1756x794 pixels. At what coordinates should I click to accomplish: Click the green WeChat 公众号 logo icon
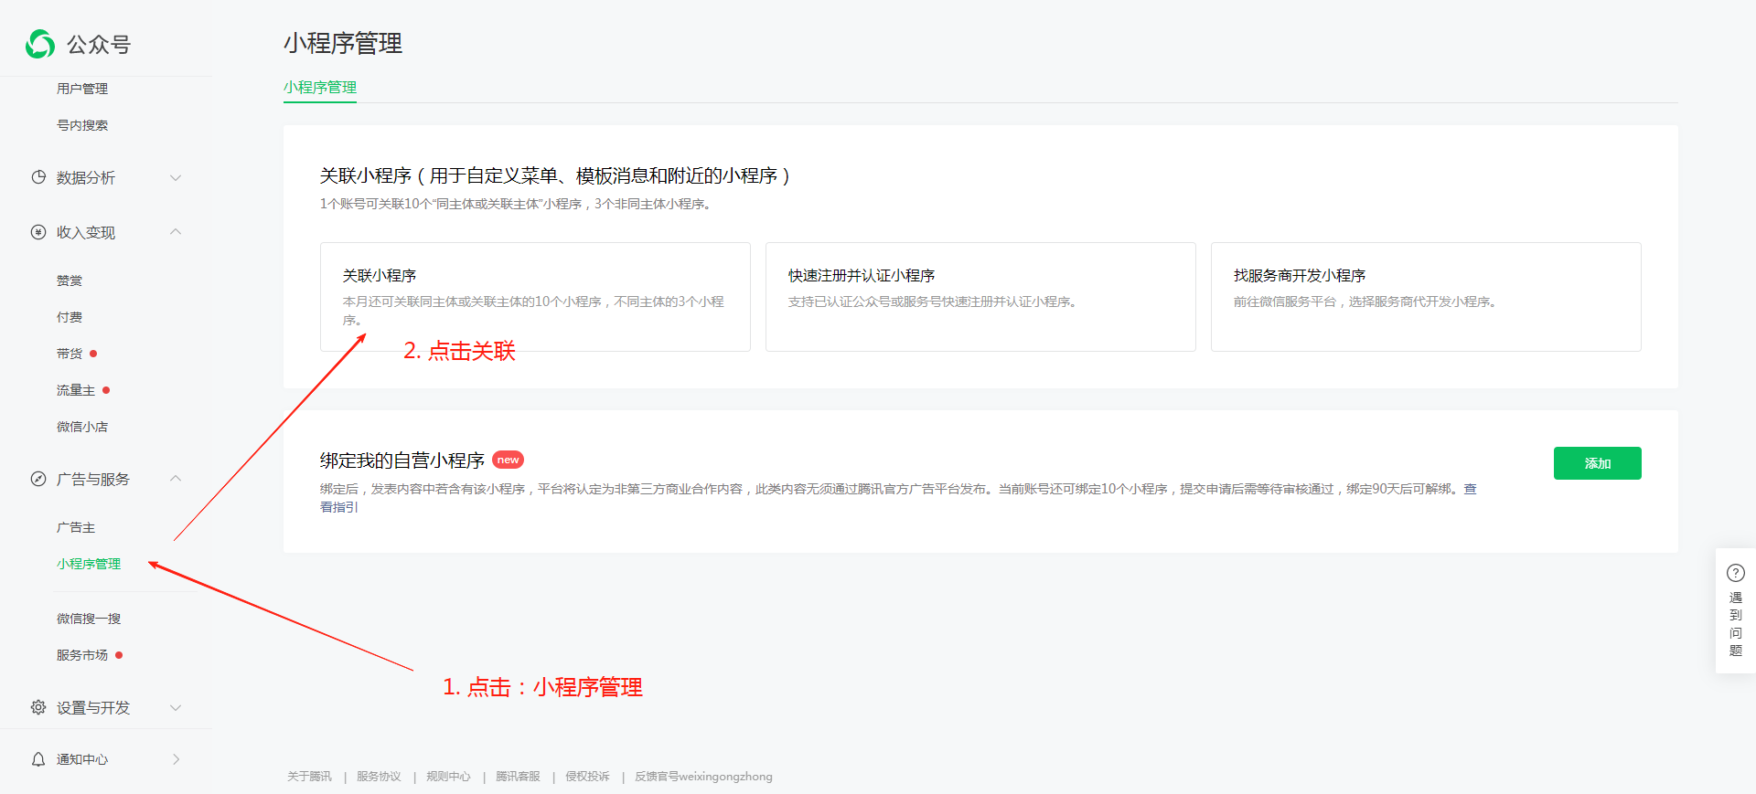(40, 44)
